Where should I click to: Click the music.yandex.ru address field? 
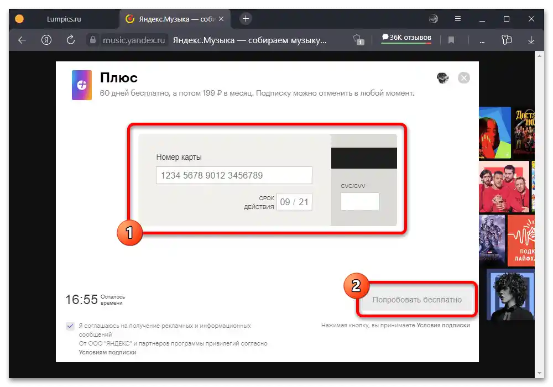134,40
